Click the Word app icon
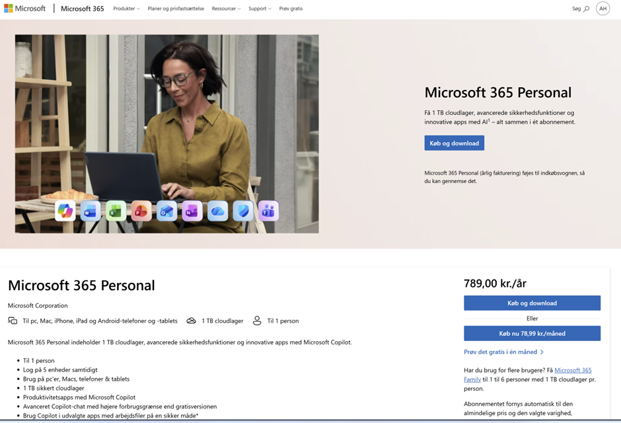621x423 pixels. point(91,211)
